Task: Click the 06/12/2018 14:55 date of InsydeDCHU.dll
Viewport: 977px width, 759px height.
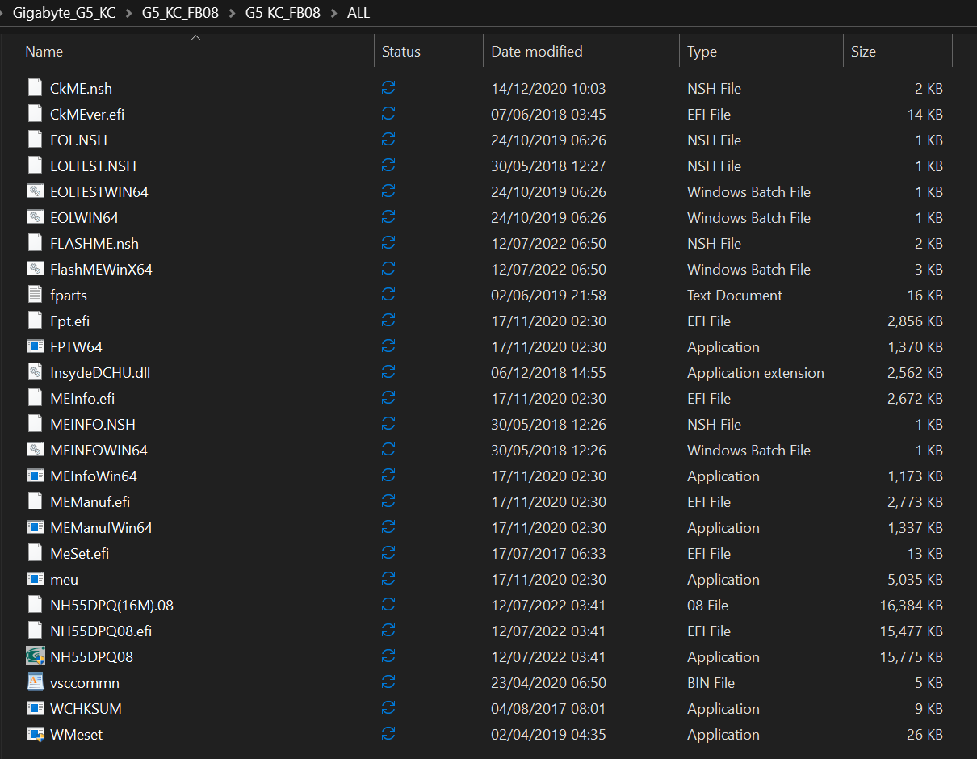Action: (548, 372)
